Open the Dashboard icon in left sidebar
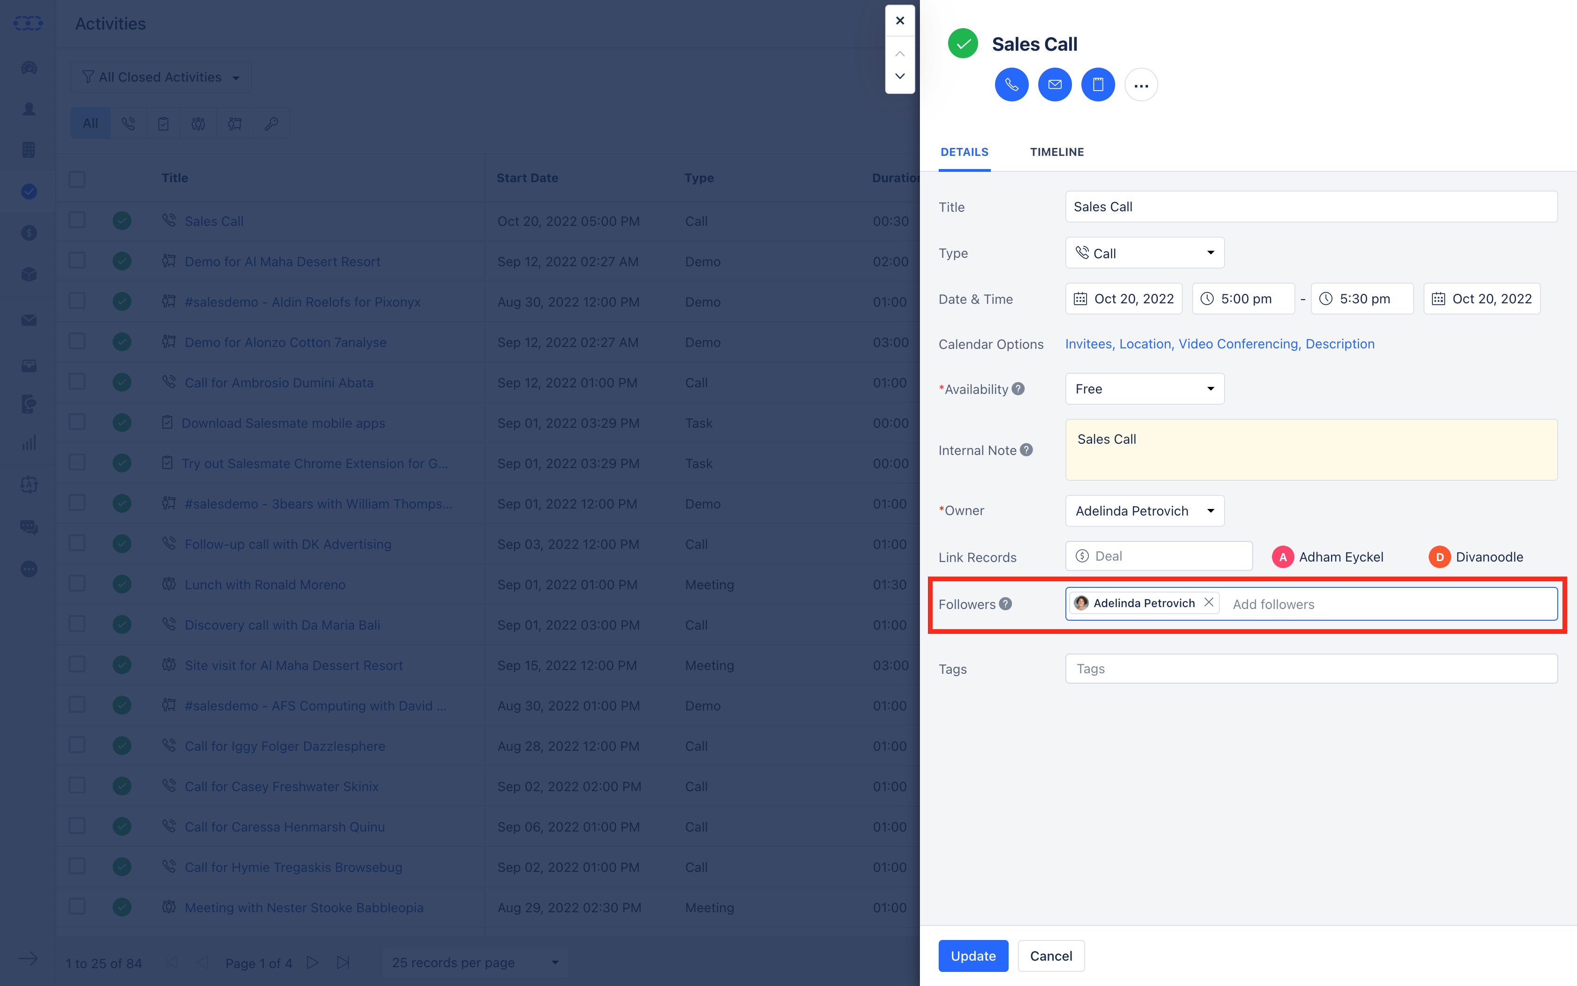 (x=29, y=68)
